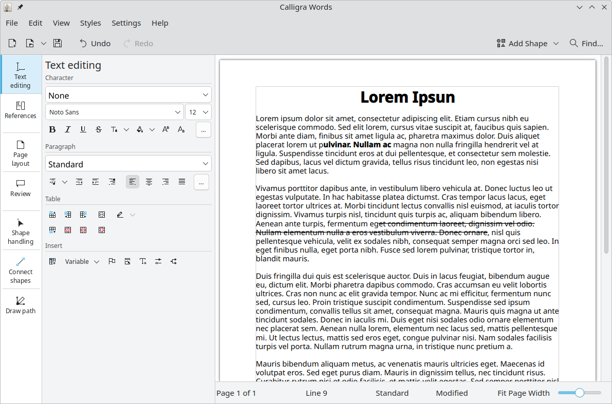
Task: Toggle bold formatting
Action: (52, 130)
